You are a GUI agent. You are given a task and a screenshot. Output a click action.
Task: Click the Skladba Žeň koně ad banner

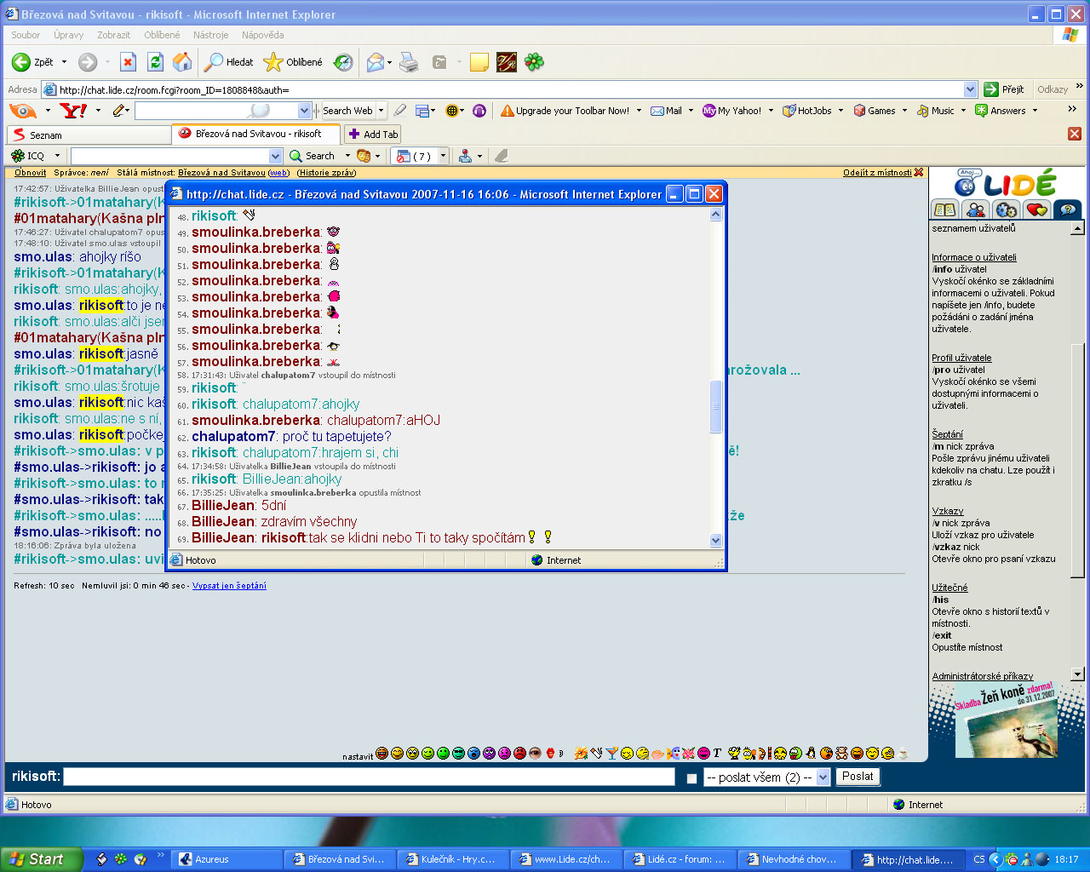(x=1006, y=720)
